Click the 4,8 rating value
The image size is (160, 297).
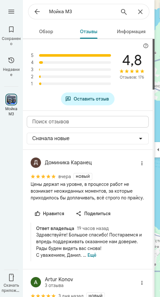click(x=132, y=60)
